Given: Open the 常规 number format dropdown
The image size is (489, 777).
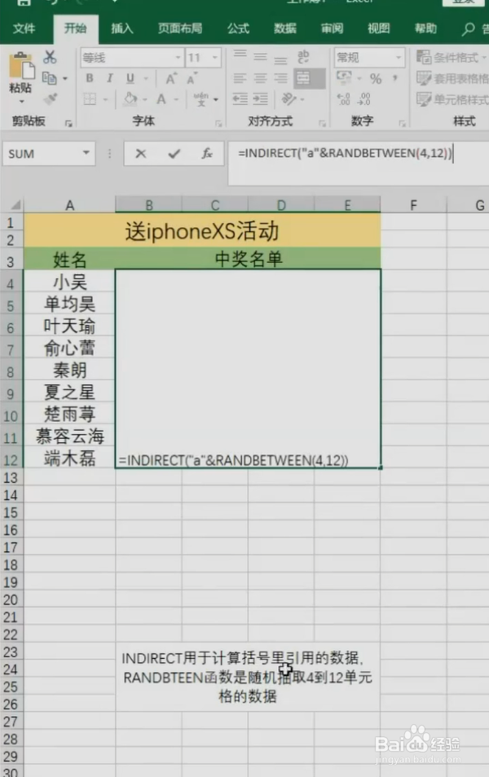Looking at the screenshot, I should pyautogui.click(x=399, y=58).
